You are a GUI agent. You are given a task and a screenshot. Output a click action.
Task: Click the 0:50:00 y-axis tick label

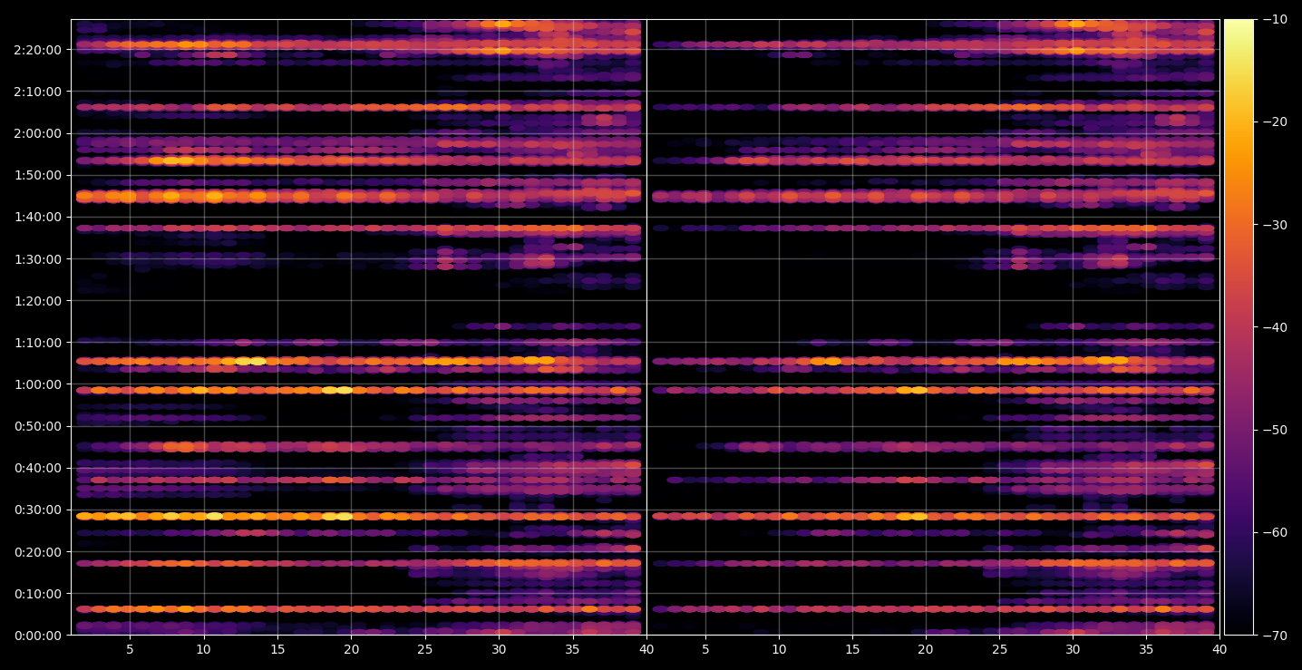(37, 426)
